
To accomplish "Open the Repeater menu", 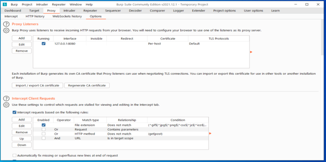I will point(59,4).
